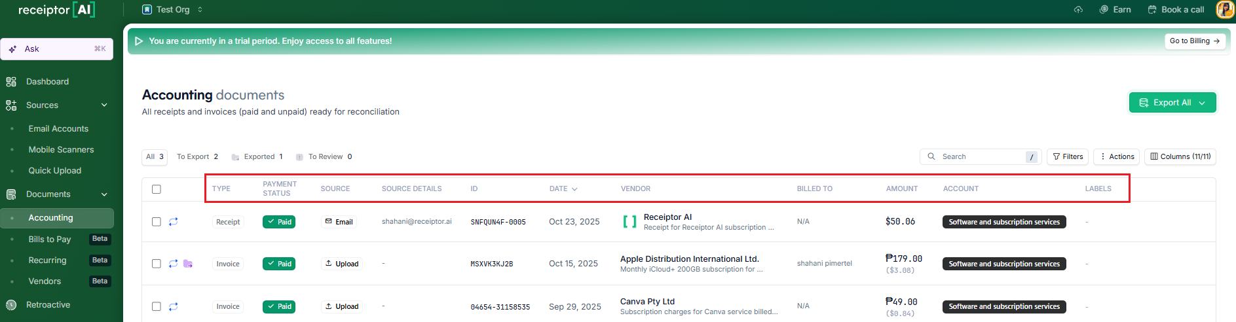Screen dimensions: 1236x322
Task: Click Paid status of Receiptor AI row
Action: (x=279, y=222)
